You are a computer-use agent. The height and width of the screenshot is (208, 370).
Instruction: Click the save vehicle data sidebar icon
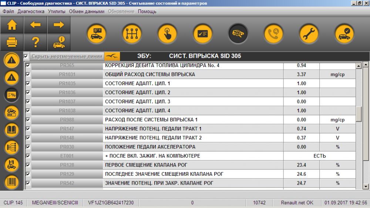click(x=11, y=165)
